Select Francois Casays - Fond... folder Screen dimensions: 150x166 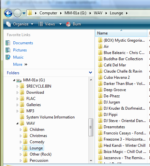[x=125, y=133]
